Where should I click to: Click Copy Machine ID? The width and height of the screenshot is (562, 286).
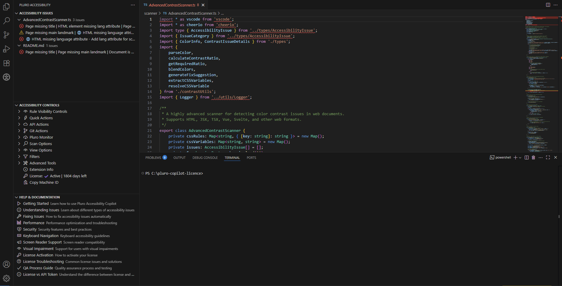point(76,183)
